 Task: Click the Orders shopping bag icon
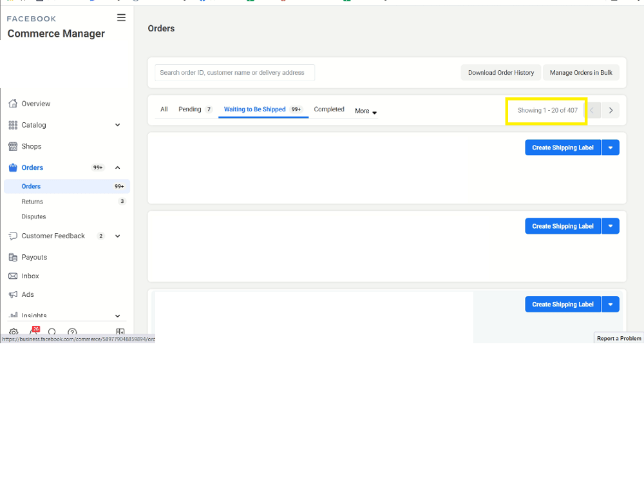tap(13, 167)
